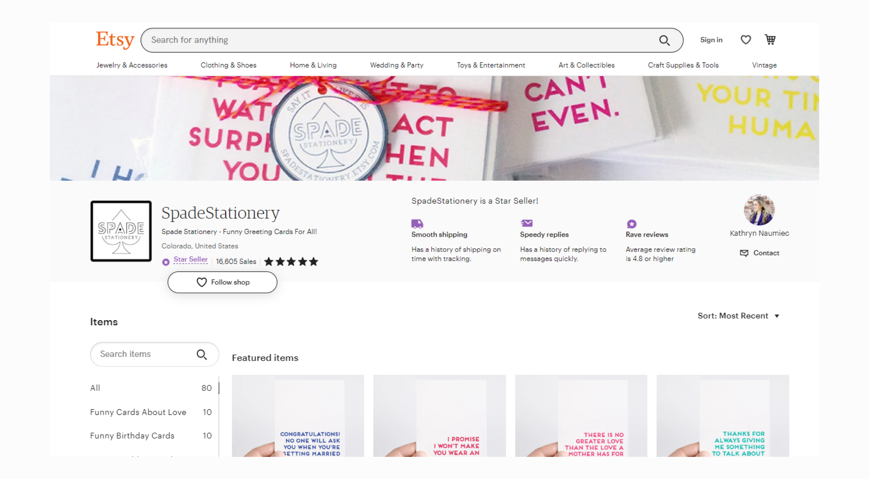Click the shop banner image
Viewport: 869px width, 479px height.
(x=434, y=128)
